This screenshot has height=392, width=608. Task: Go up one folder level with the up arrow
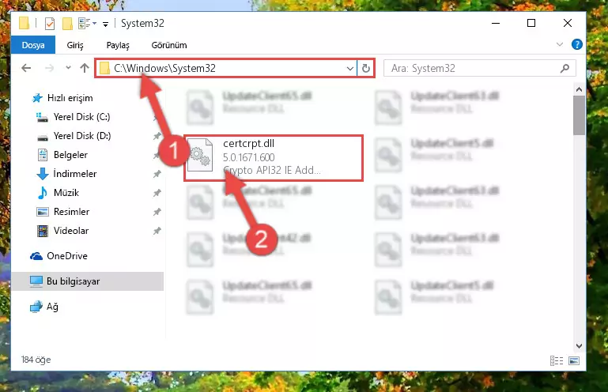tap(84, 68)
